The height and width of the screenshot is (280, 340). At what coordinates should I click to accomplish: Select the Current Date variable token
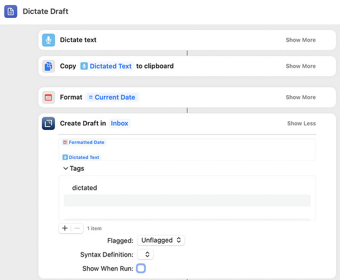(x=112, y=97)
